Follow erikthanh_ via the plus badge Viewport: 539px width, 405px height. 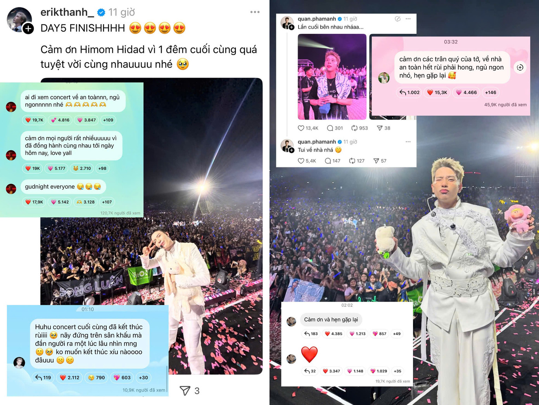tap(28, 28)
